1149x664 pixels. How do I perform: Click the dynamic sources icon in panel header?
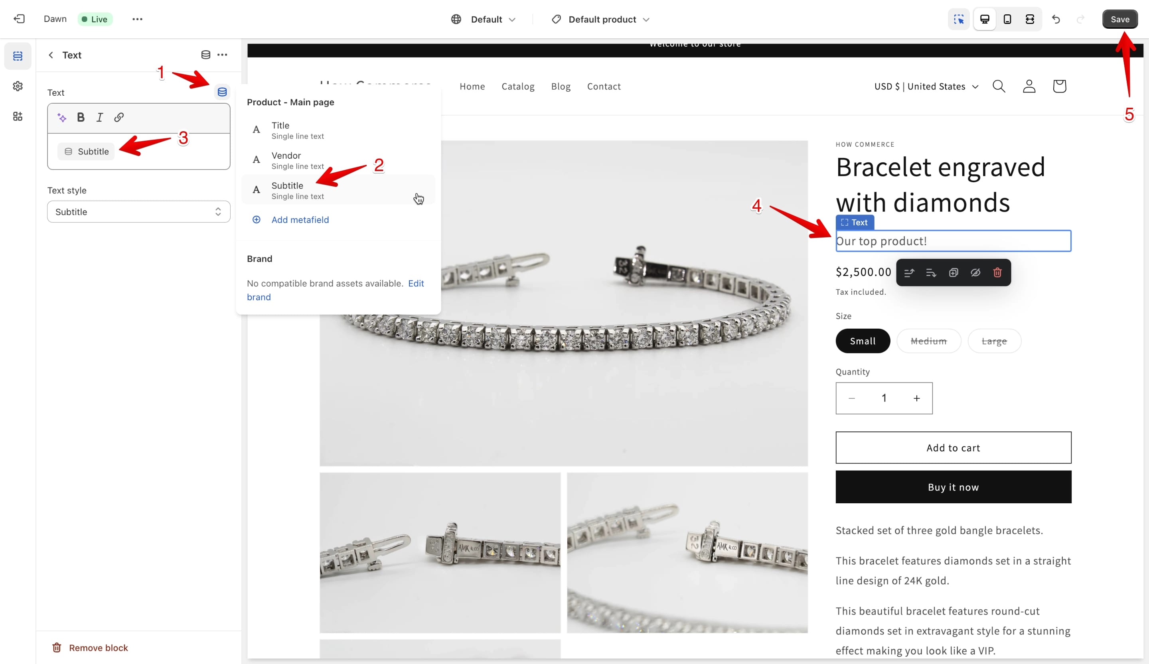pyautogui.click(x=205, y=55)
